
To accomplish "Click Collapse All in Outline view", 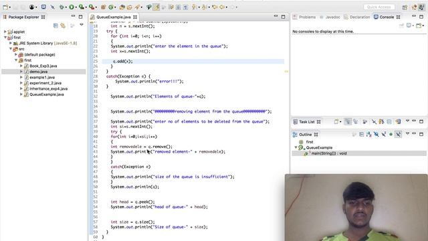I will coord(362,135).
